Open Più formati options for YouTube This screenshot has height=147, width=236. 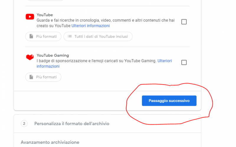coord(43,36)
